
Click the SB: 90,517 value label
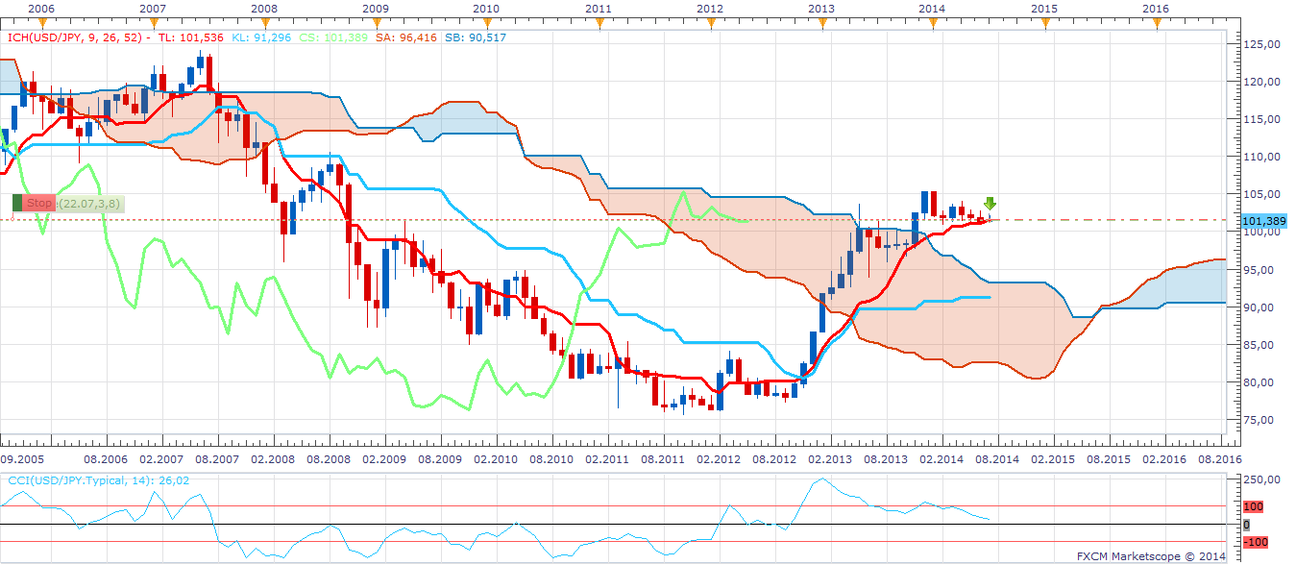pyautogui.click(x=476, y=37)
